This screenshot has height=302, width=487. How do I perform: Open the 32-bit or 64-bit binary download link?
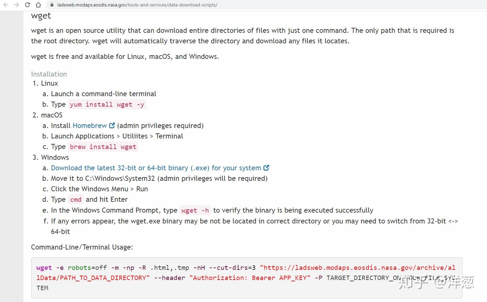point(156,168)
